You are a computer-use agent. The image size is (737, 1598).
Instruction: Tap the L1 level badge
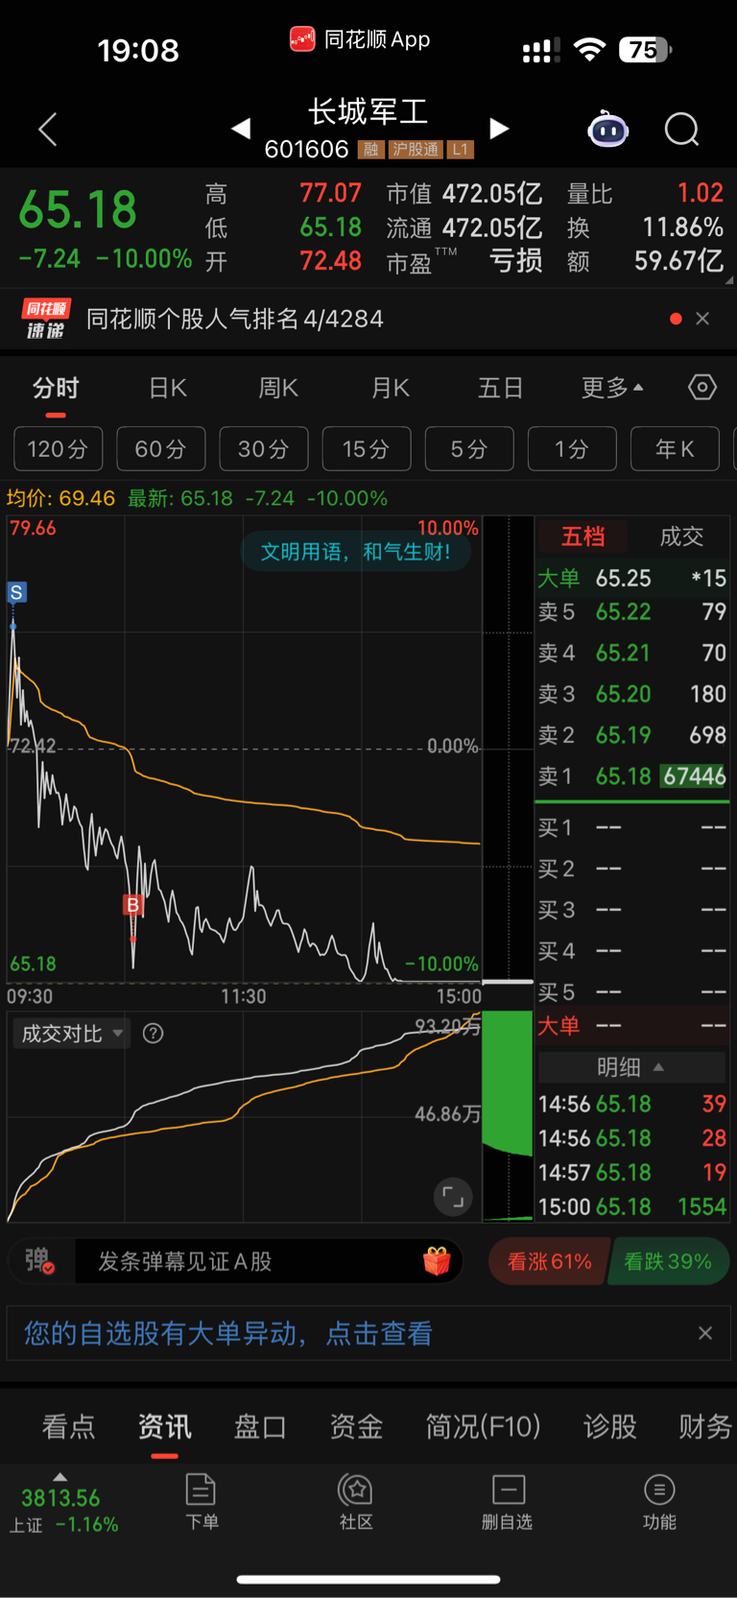[461, 150]
